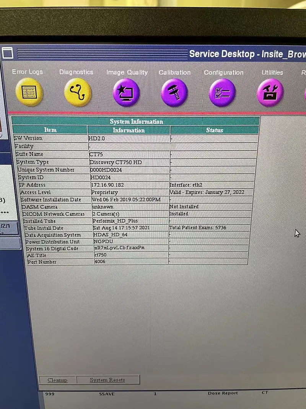306x409 pixels.
Task: Select Installed Tube value Performix_HD_Plus
Action: tap(115, 221)
